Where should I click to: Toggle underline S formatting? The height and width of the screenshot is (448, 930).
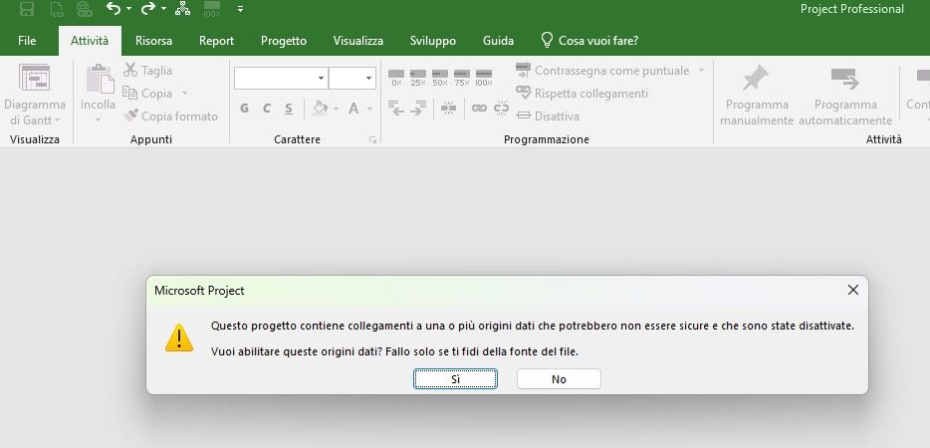point(288,109)
